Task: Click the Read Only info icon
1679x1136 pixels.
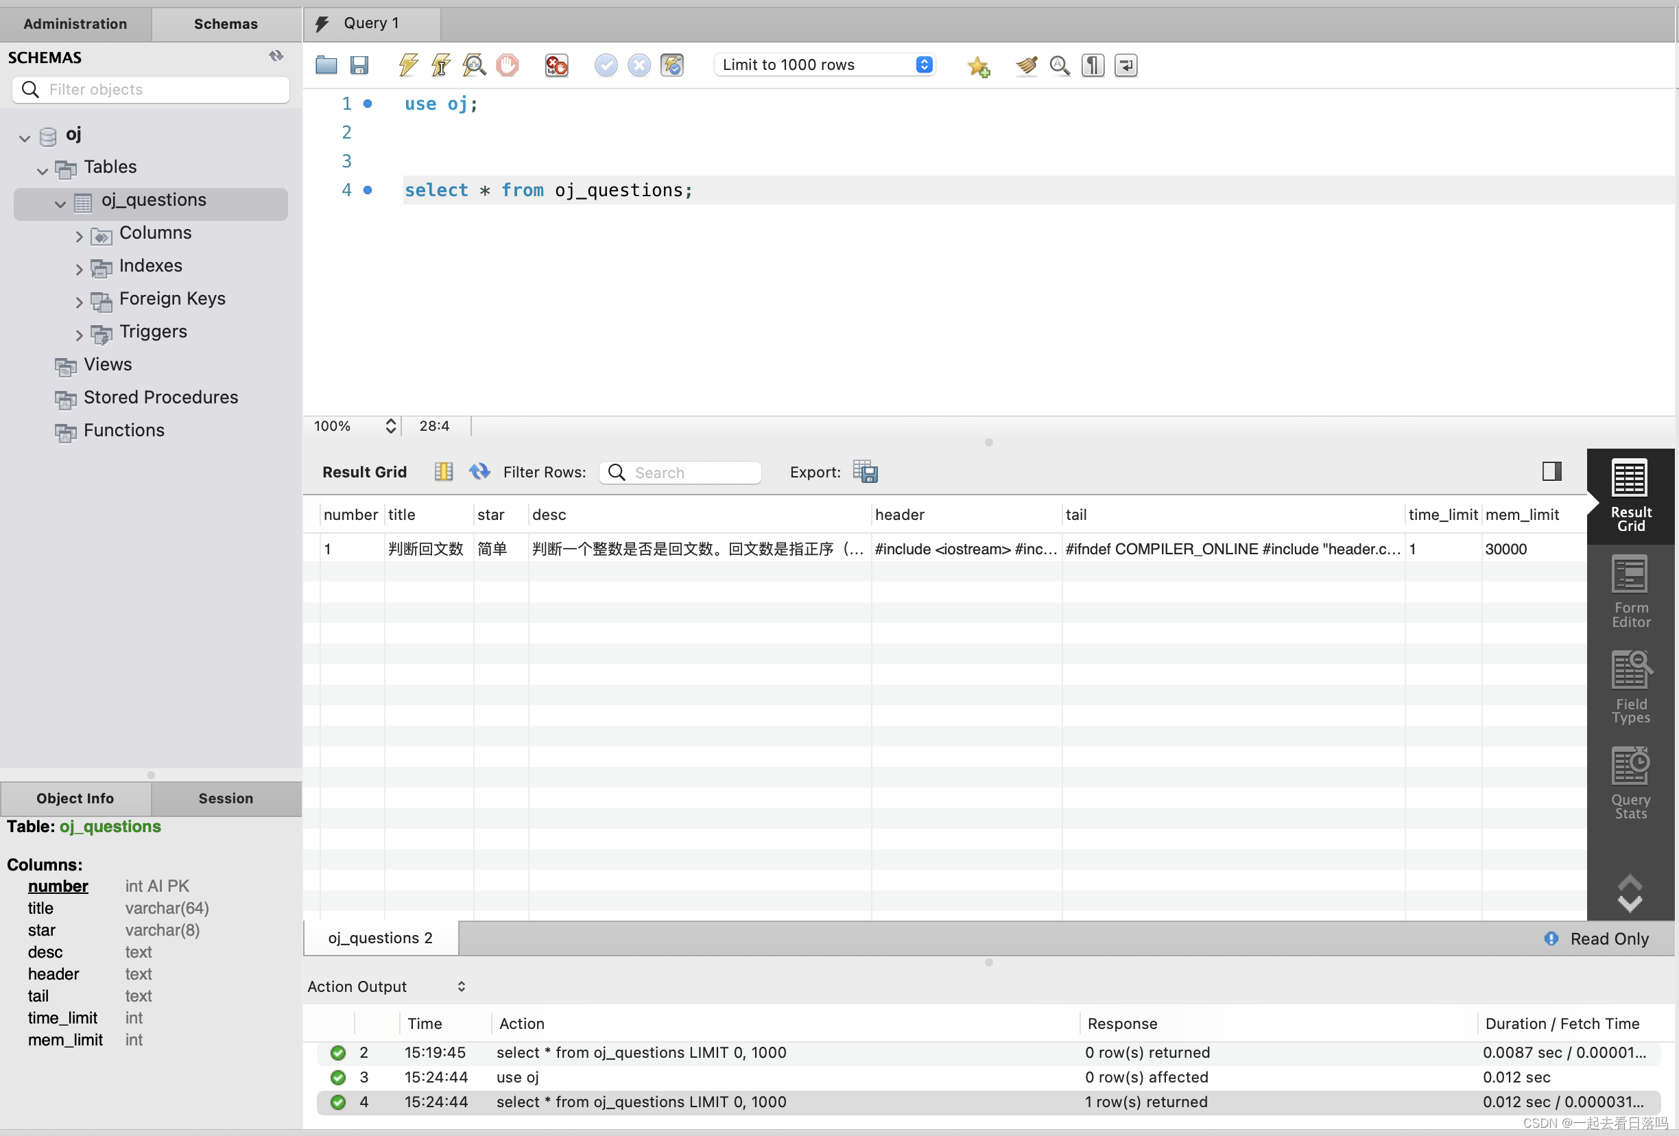Action: (x=1551, y=938)
